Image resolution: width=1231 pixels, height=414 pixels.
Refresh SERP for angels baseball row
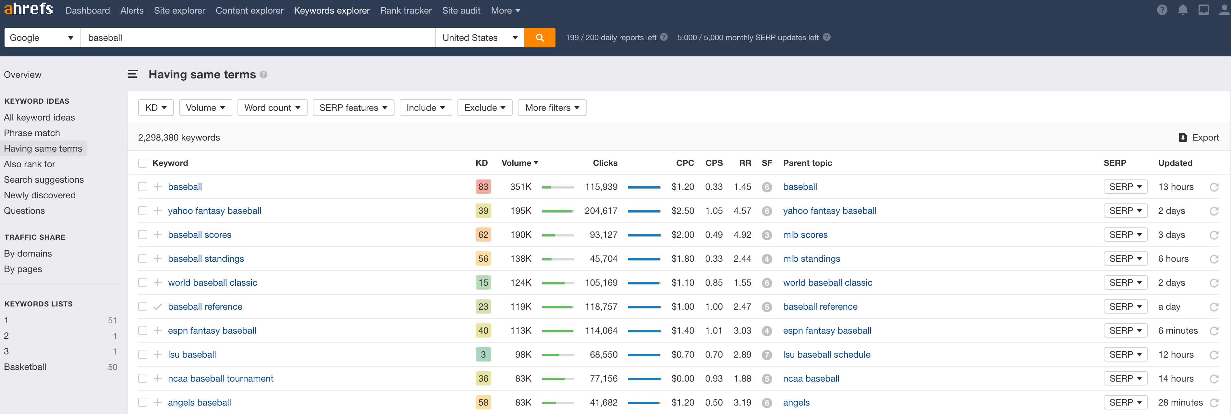[x=1214, y=403]
